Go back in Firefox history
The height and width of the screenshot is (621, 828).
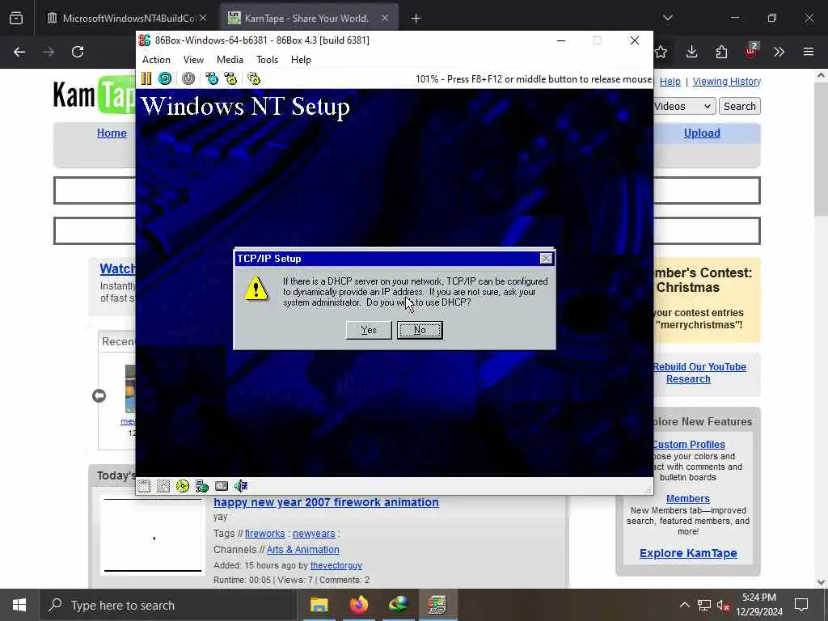pyautogui.click(x=19, y=52)
